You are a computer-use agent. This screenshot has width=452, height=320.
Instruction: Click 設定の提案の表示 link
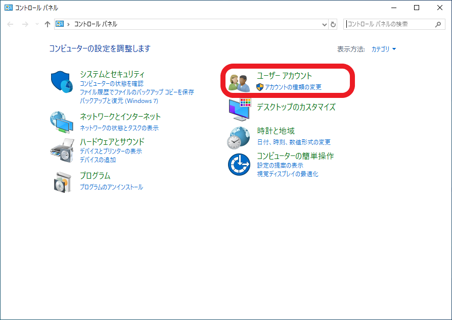coord(280,166)
